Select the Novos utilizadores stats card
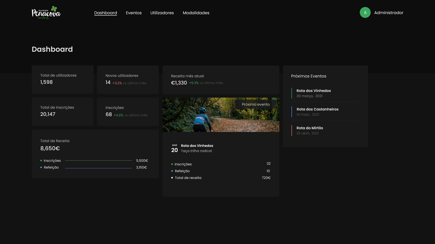Viewport: 435px width, 244px height. (x=128, y=80)
